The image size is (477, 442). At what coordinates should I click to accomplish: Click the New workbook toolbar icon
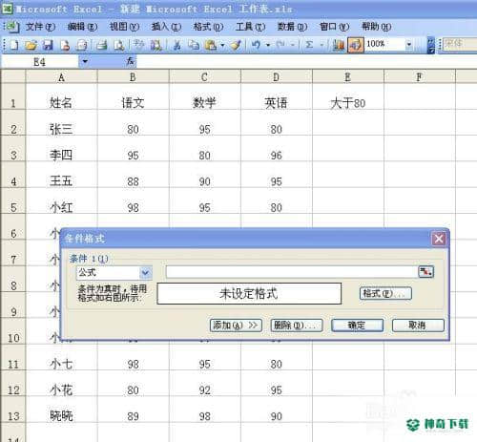[x=13, y=45]
